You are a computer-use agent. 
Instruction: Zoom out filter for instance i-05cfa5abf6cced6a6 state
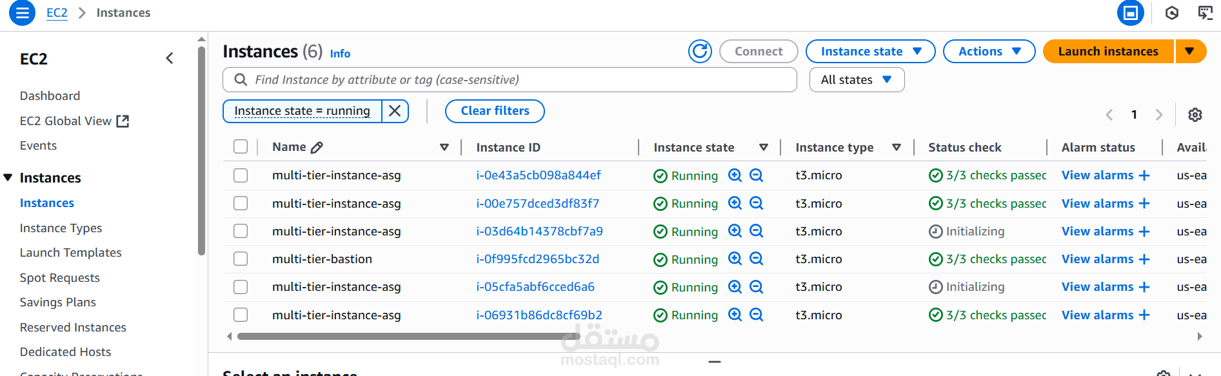tap(757, 287)
